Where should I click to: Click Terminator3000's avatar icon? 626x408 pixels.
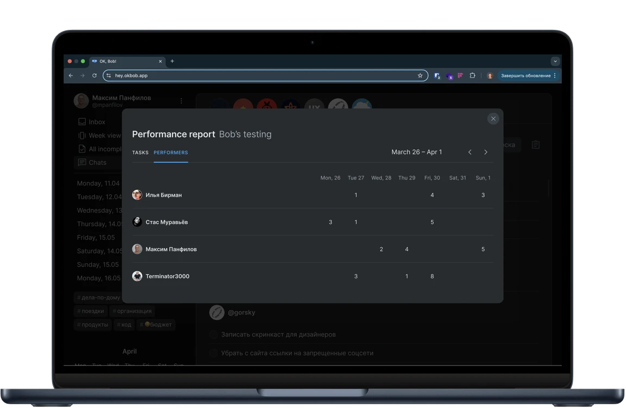(137, 276)
